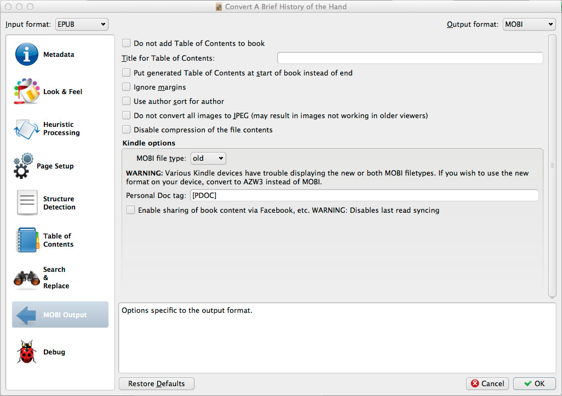Open Search & Replace binoculars icon
Image resolution: width=562 pixels, height=396 pixels.
pyautogui.click(x=27, y=278)
